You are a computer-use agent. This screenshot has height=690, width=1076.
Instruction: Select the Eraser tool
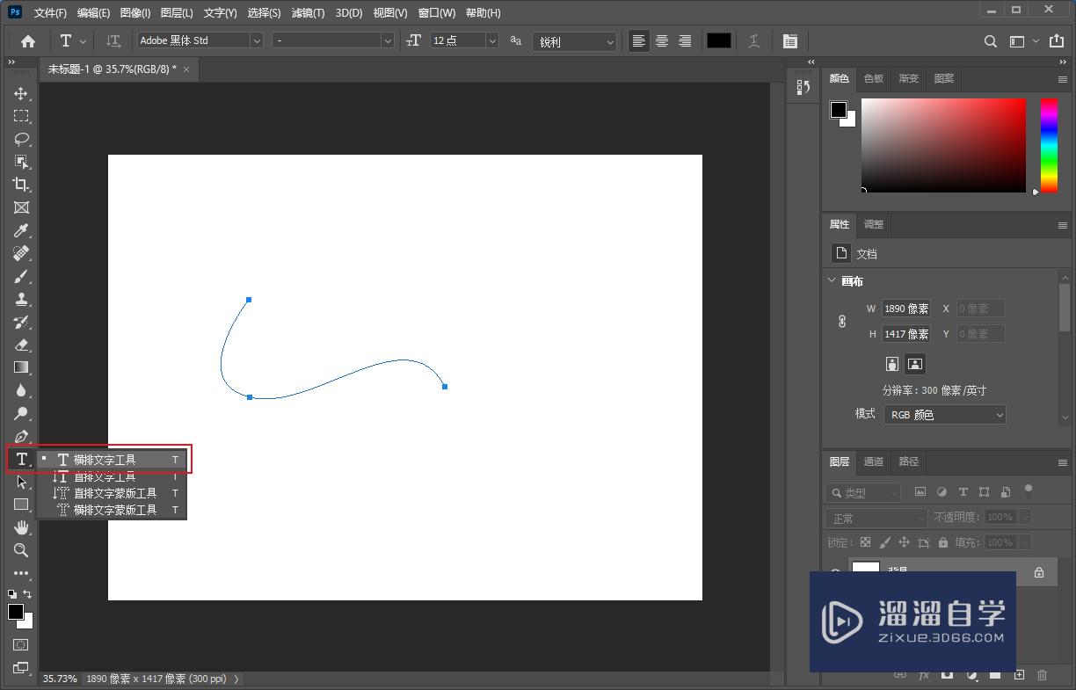[21, 345]
